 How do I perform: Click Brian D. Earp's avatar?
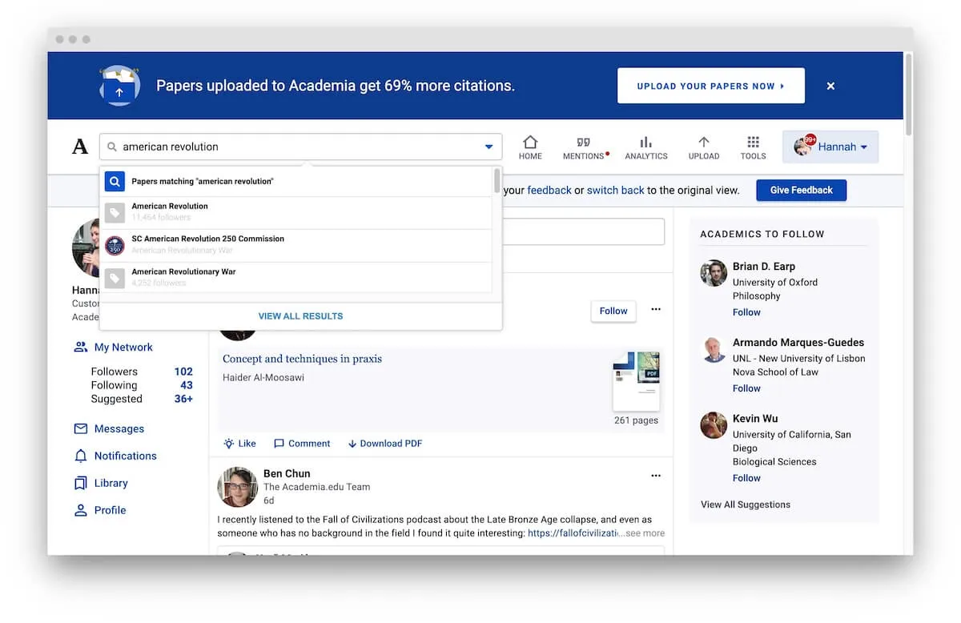[714, 273]
